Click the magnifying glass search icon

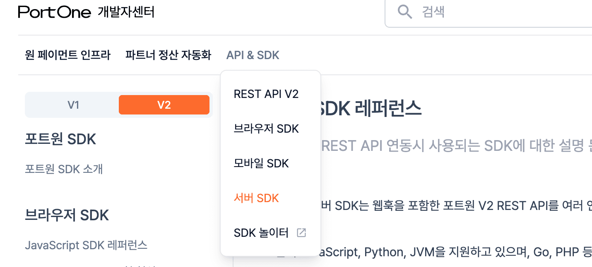click(x=404, y=12)
